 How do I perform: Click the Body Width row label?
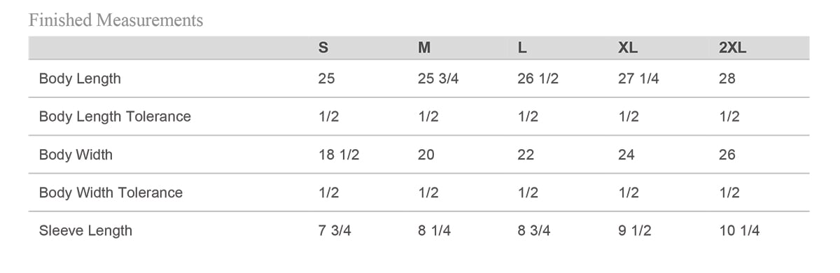click(x=76, y=155)
